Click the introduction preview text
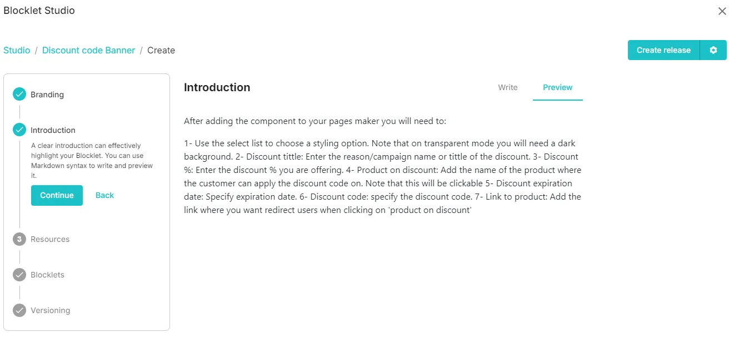The height and width of the screenshot is (347, 734). (x=383, y=166)
